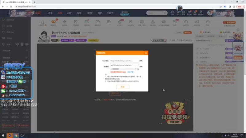Bookmark the page with the star icon
Image resolution: width=246 pixels, height=138 pixels.
pyautogui.click(x=225, y=6)
